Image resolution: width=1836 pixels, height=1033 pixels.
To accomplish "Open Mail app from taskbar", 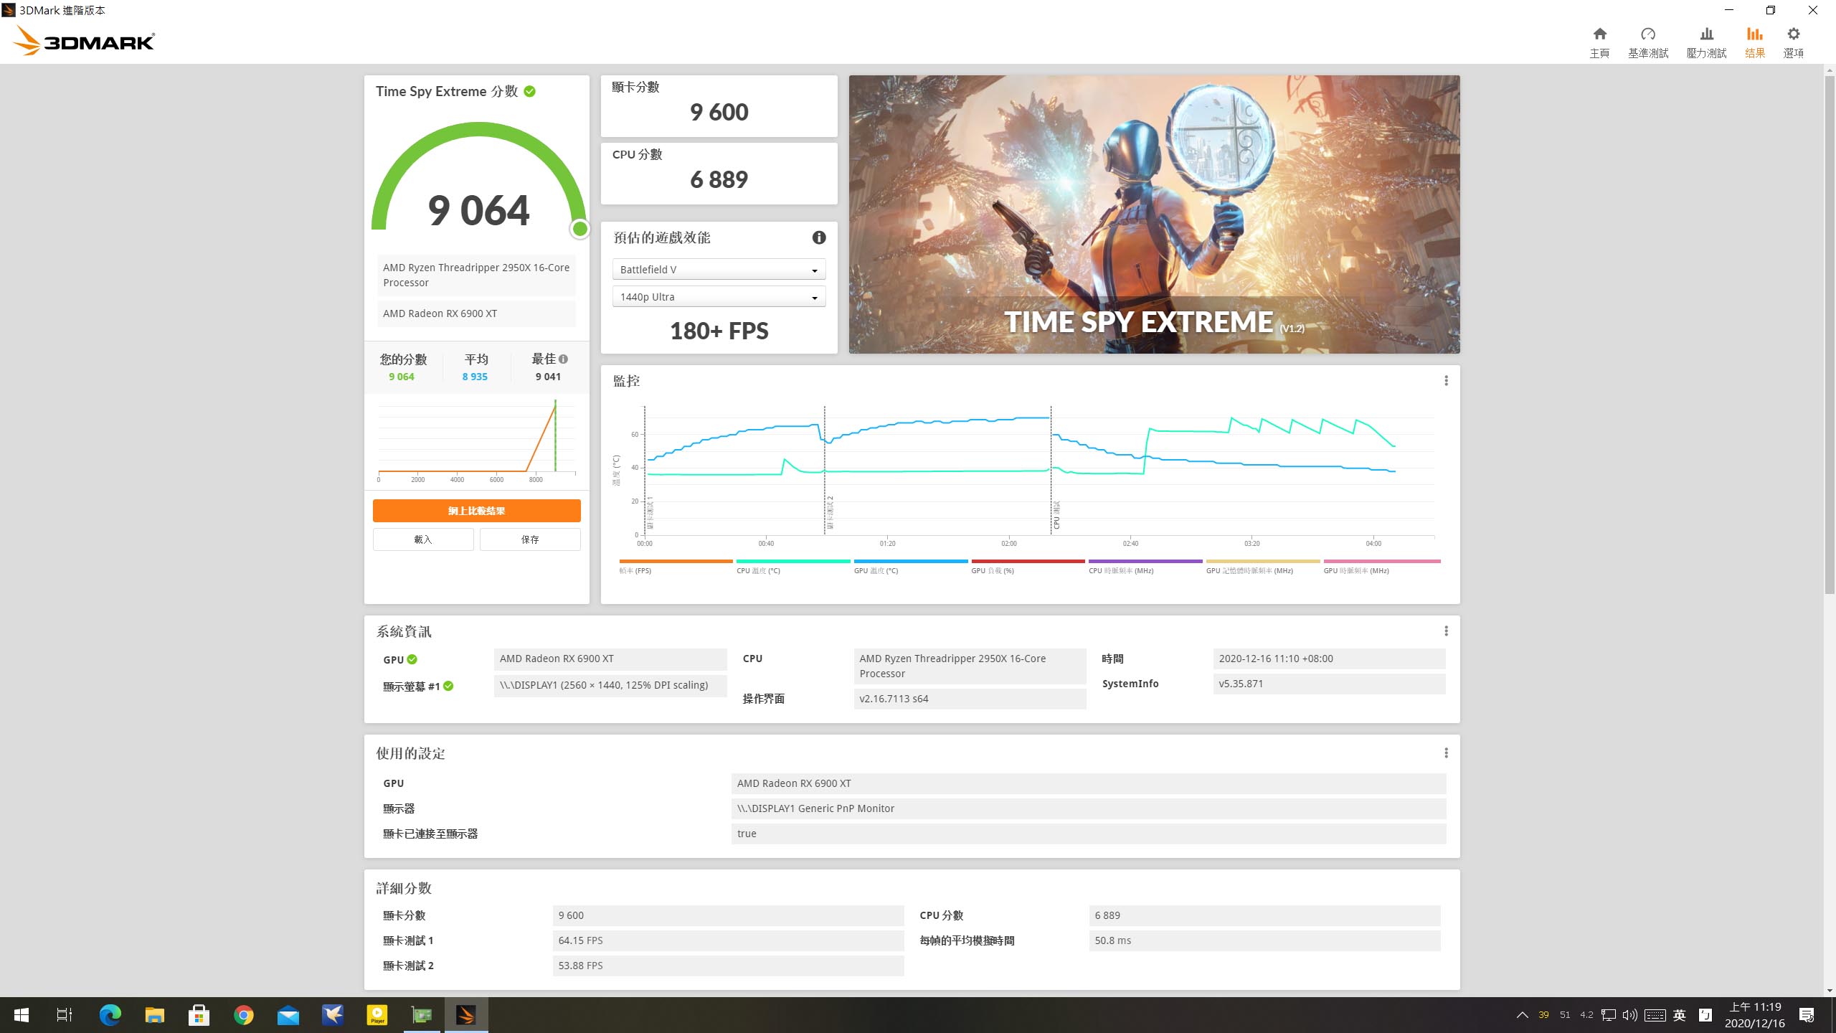I will point(288,1015).
